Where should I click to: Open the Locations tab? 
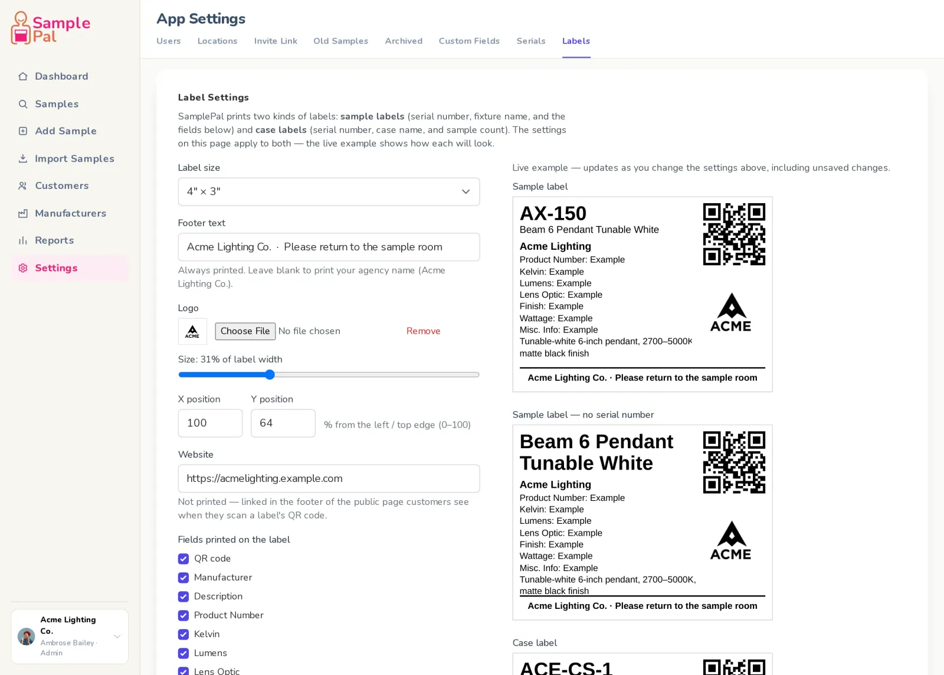click(217, 41)
